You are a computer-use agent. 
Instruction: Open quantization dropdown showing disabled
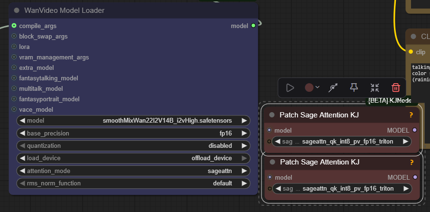click(x=133, y=145)
